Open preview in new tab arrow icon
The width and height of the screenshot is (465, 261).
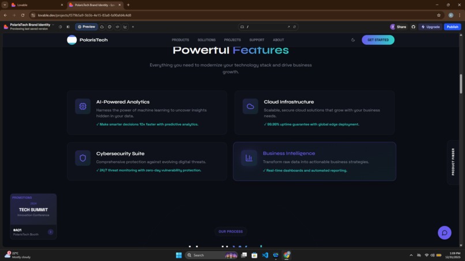tap(288, 27)
